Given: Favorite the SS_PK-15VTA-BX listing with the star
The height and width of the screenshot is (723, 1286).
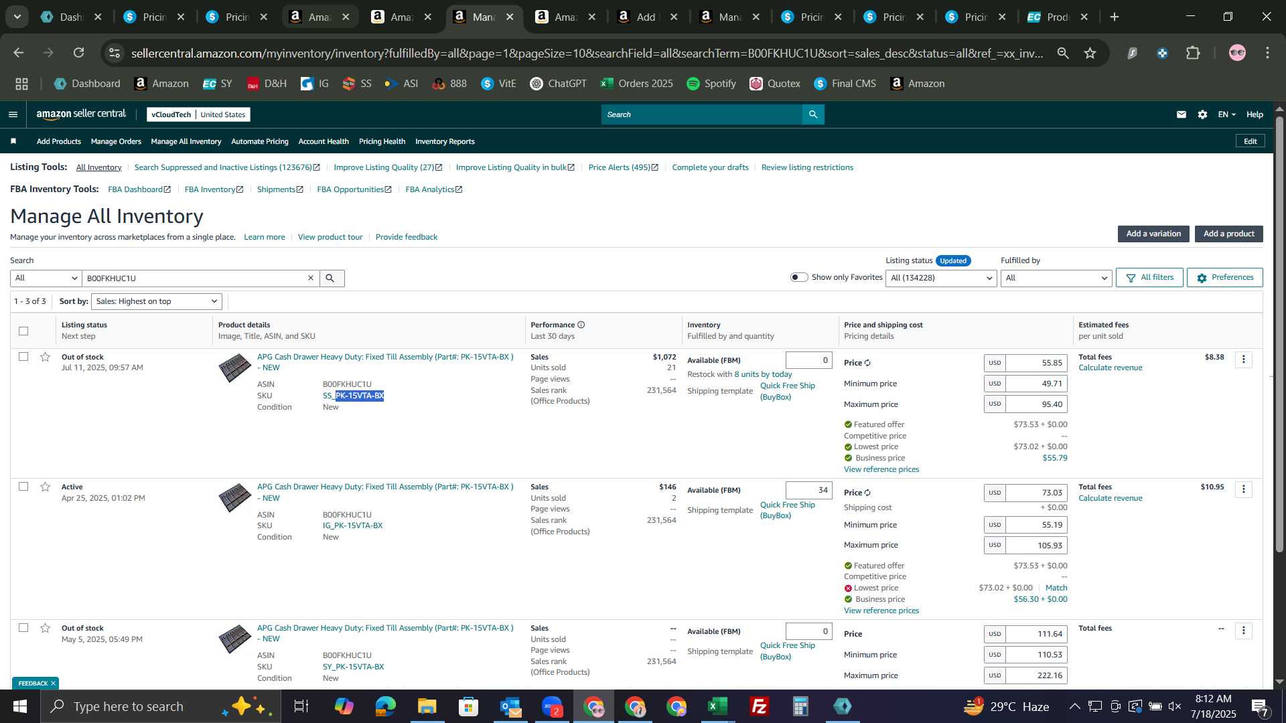Looking at the screenshot, I should 46,357.
